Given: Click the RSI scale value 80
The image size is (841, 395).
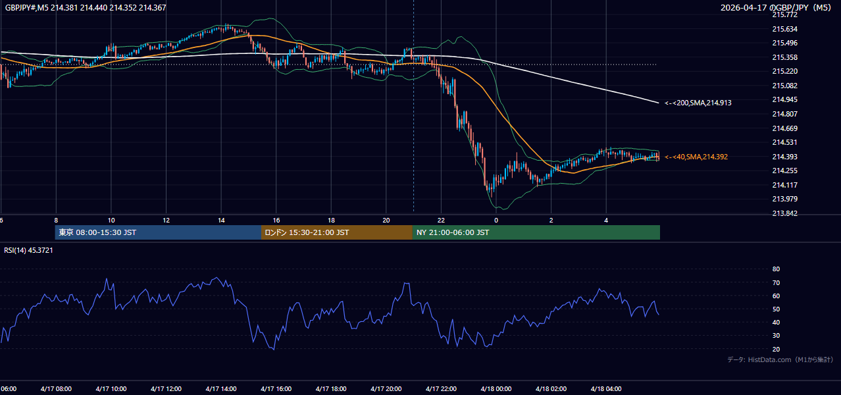Looking at the screenshot, I should point(776,269).
